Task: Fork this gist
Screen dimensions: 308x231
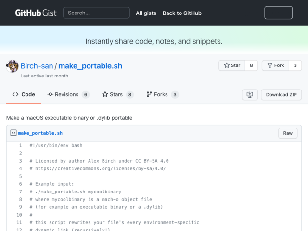Action: [276, 65]
